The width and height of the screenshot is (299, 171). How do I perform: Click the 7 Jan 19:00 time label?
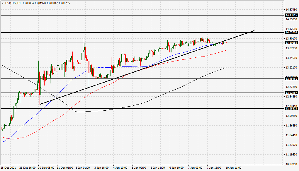pyautogui.click(x=214, y=168)
